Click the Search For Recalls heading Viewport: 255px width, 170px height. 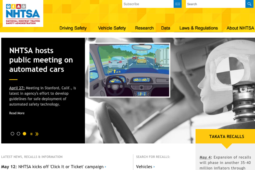[x=153, y=157]
